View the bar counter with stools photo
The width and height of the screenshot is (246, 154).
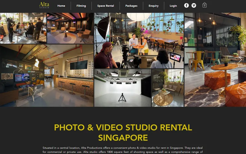point(47,75)
